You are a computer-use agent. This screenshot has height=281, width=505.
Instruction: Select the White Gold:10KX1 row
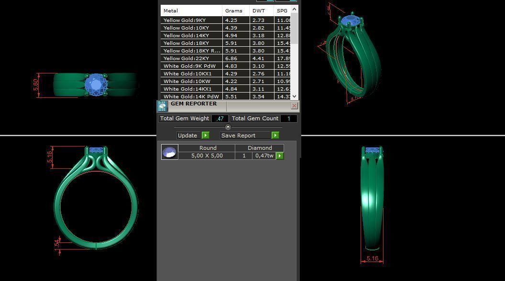pos(226,73)
